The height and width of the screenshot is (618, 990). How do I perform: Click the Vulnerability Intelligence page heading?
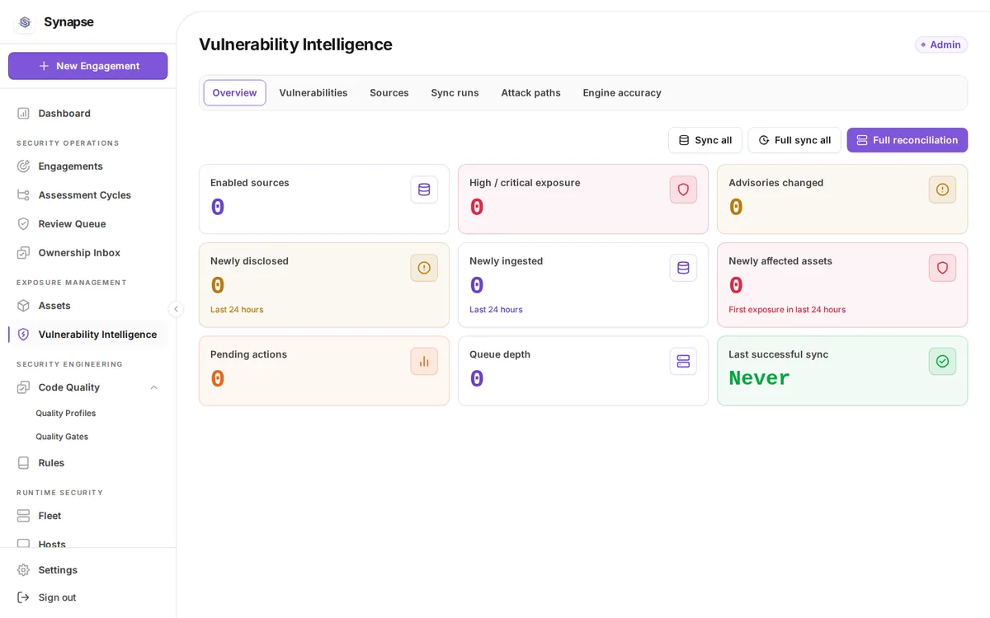[x=295, y=44]
